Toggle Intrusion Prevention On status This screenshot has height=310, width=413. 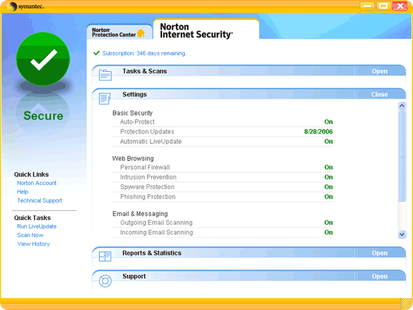(329, 177)
